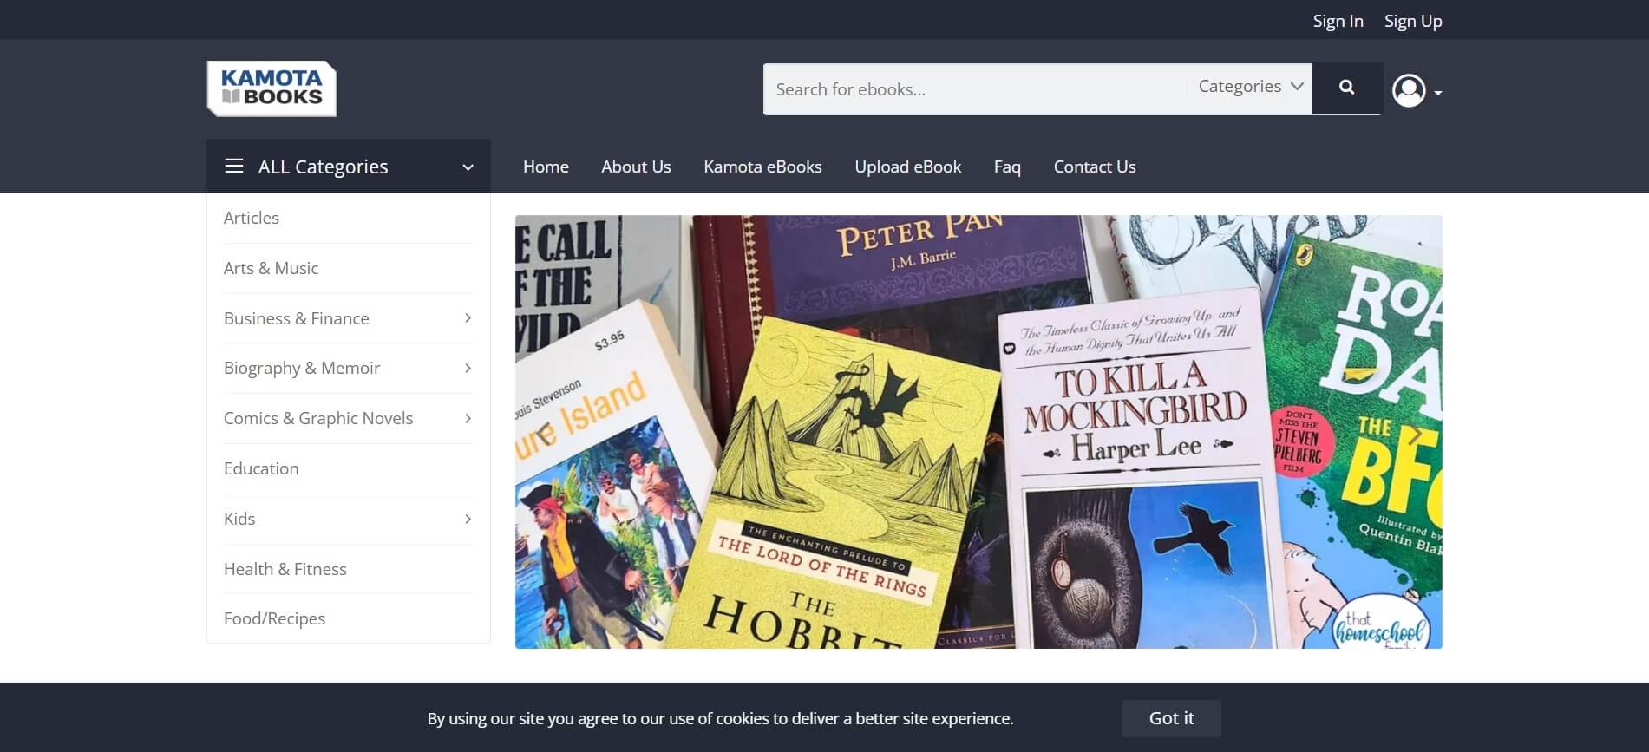Select Business & Finance category label
1649x752 pixels.
pyautogui.click(x=297, y=318)
